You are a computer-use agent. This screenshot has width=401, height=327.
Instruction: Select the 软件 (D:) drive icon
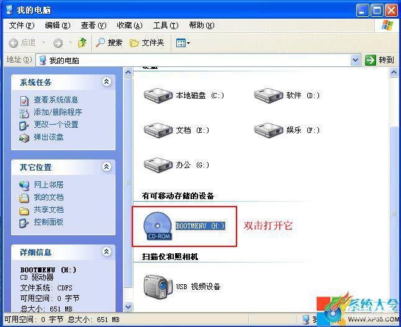tap(269, 96)
